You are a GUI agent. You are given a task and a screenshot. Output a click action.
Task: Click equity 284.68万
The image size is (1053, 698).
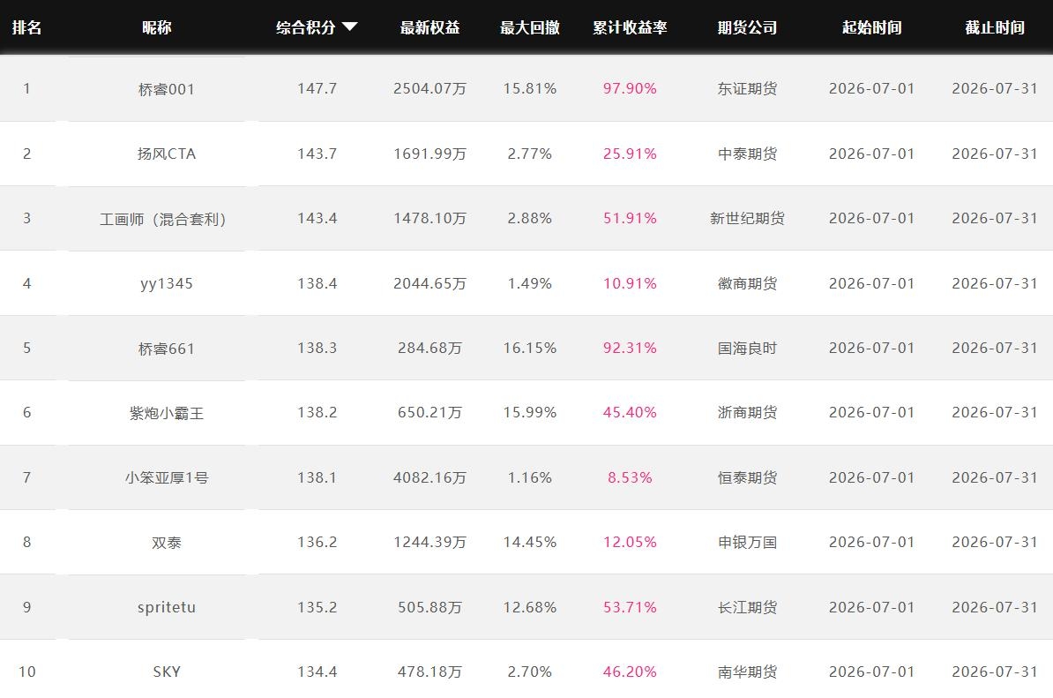[x=429, y=348]
